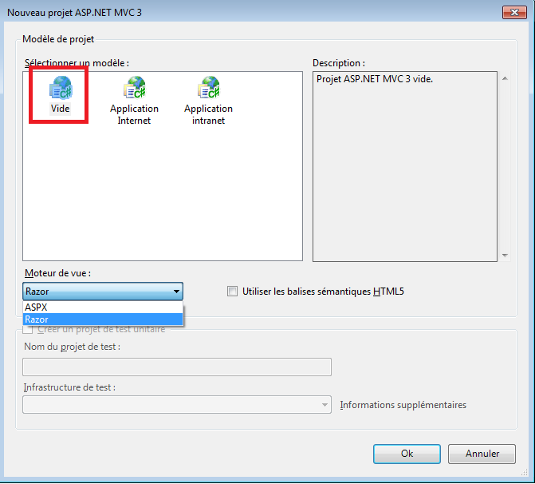Open the Informations supplémentaires link
This screenshot has width=535, height=484.
(x=403, y=405)
